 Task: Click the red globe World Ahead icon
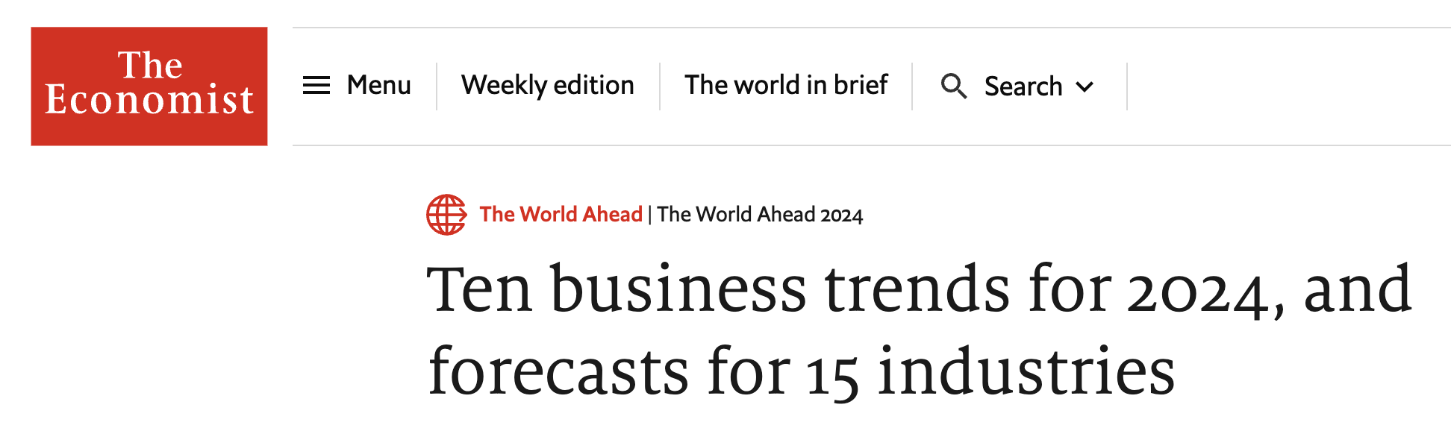[x=446, y=215]
